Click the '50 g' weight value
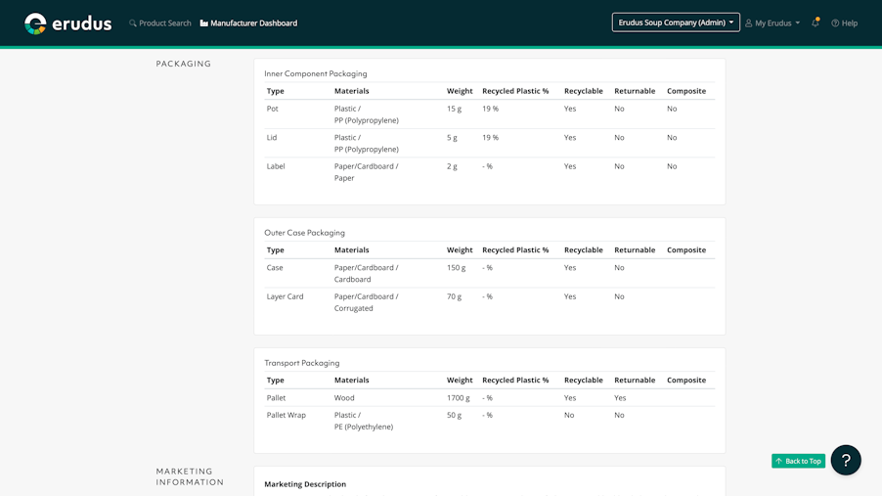882x496 pixels. 454,415
